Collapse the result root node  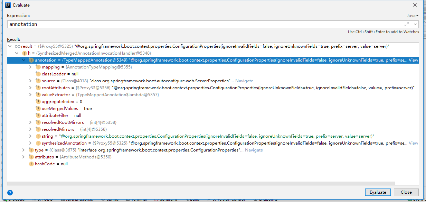pos(10,46)
